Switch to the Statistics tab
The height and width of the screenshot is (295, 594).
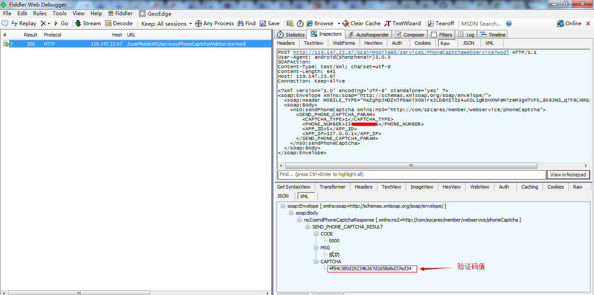291,34
